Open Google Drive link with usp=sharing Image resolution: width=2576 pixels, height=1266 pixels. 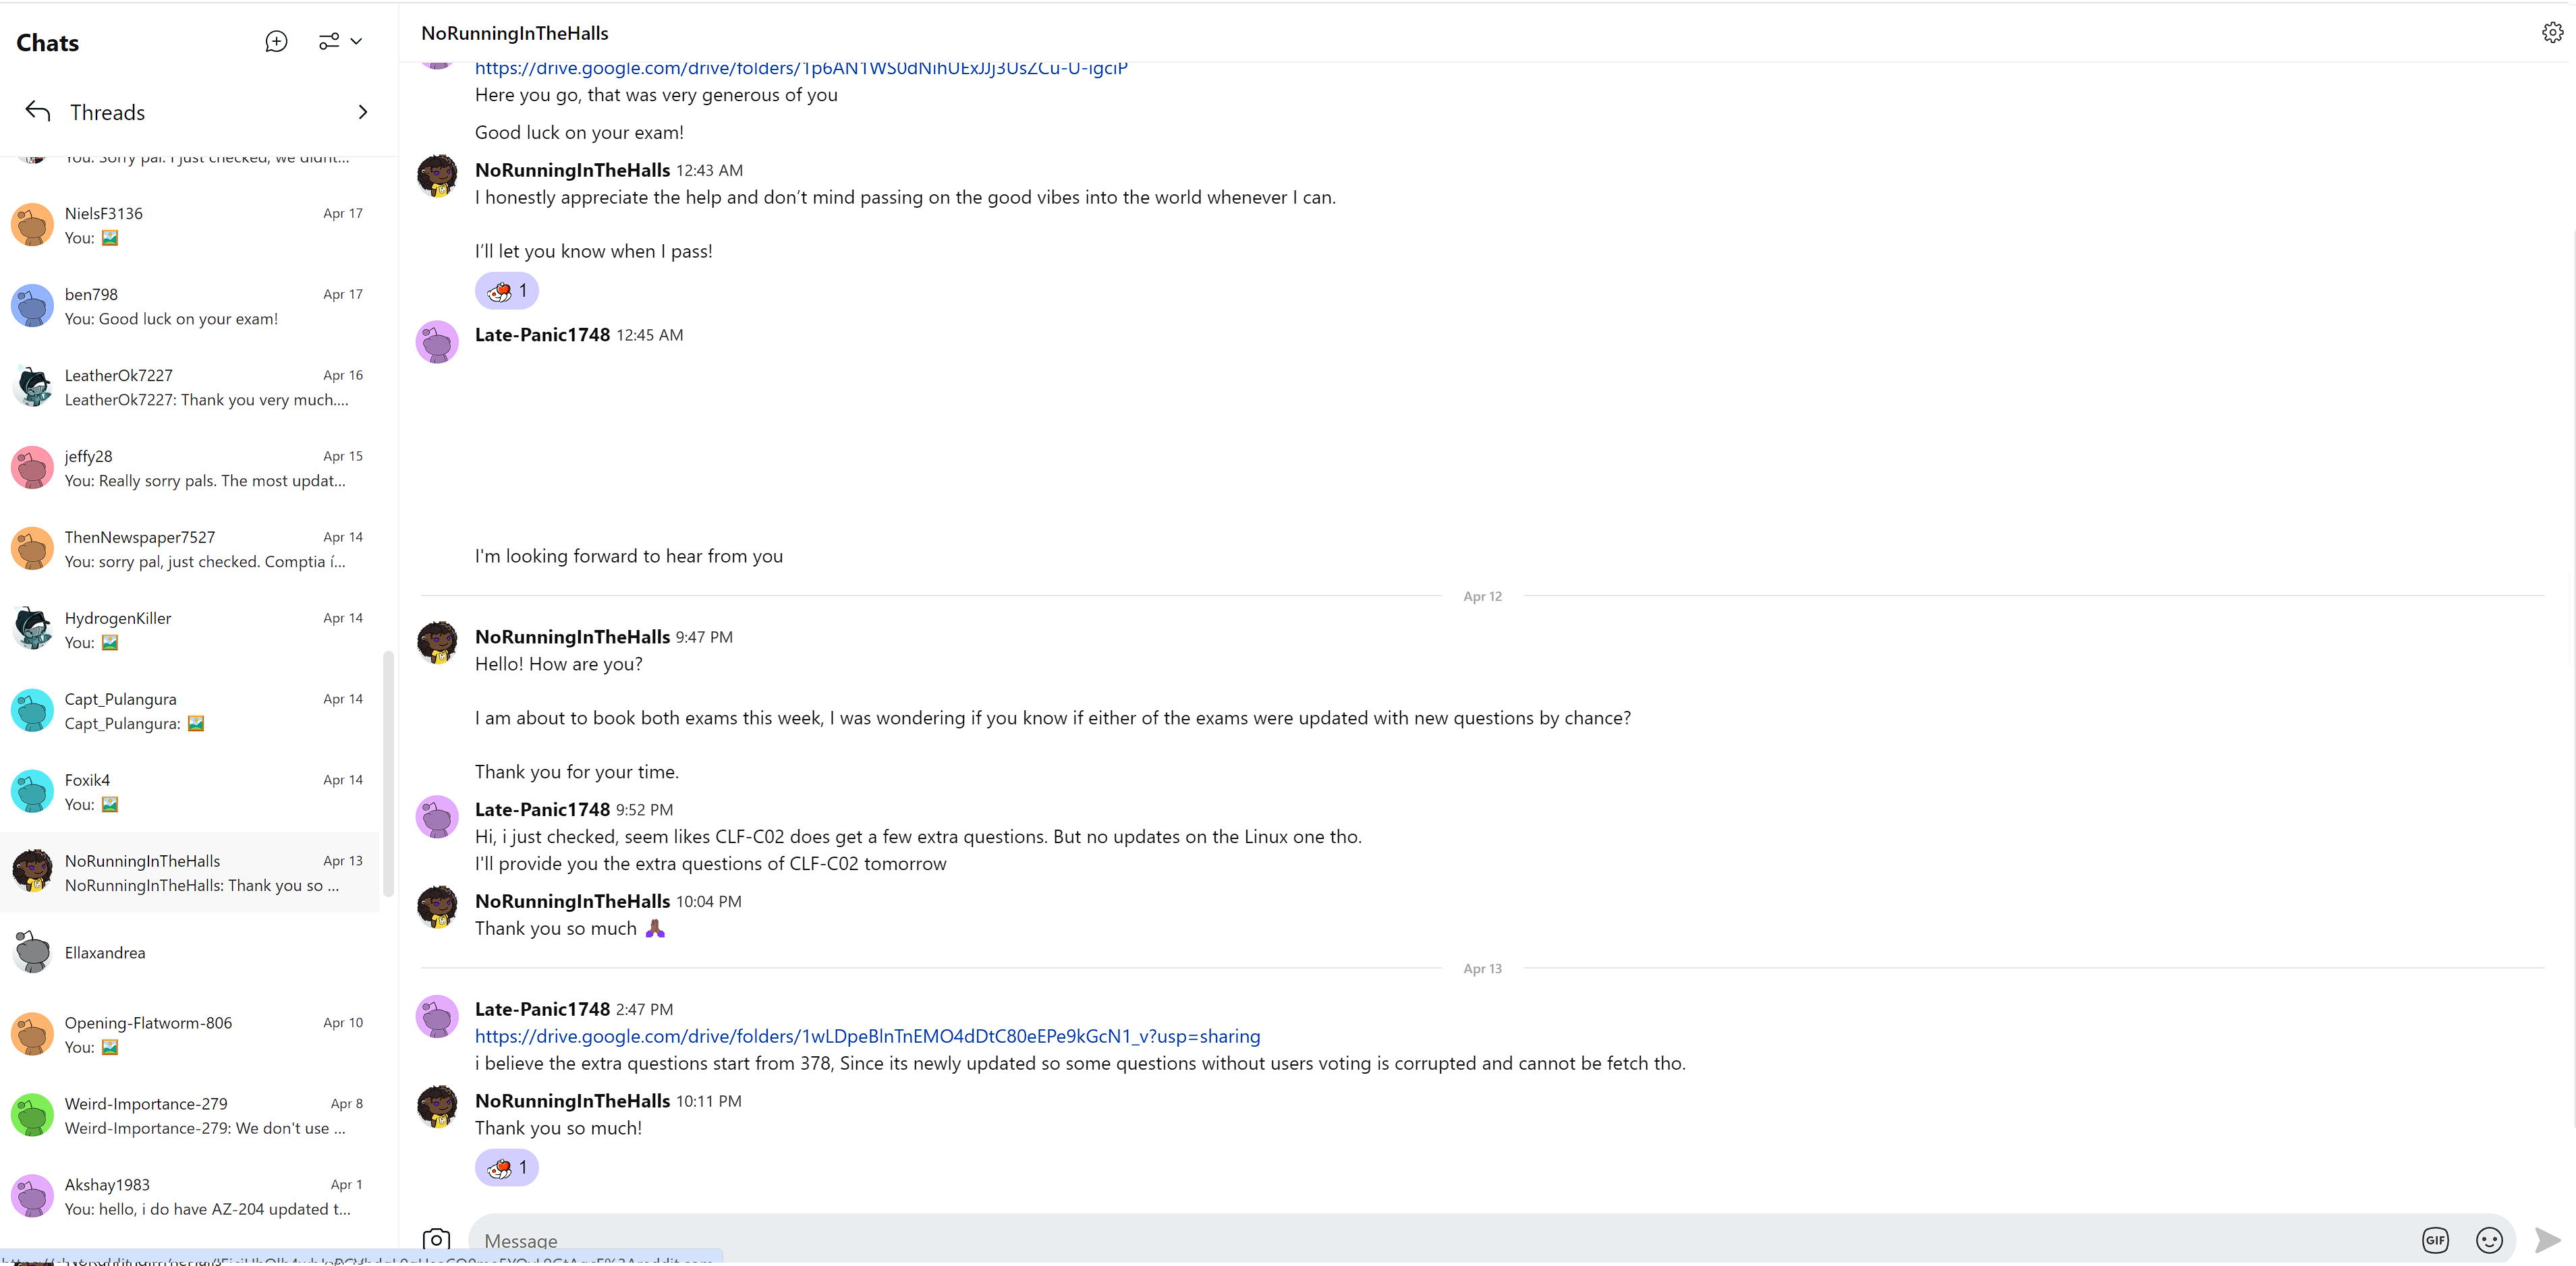[x=867, y=1036]
